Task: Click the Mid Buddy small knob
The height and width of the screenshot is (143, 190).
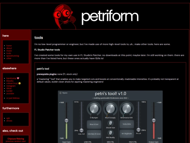Action: click(110, 133)
